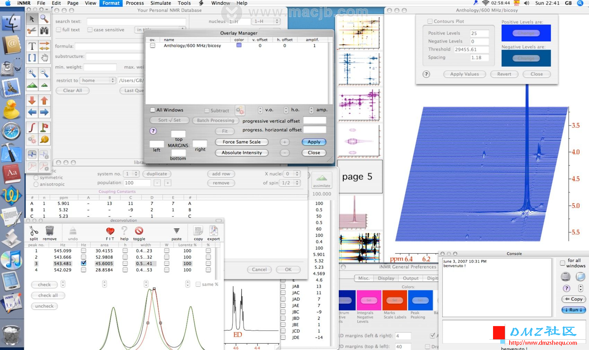Open Safari from the Dock
Screen dimensions: 589x350
pyautogui.click(x=11, y=131)
